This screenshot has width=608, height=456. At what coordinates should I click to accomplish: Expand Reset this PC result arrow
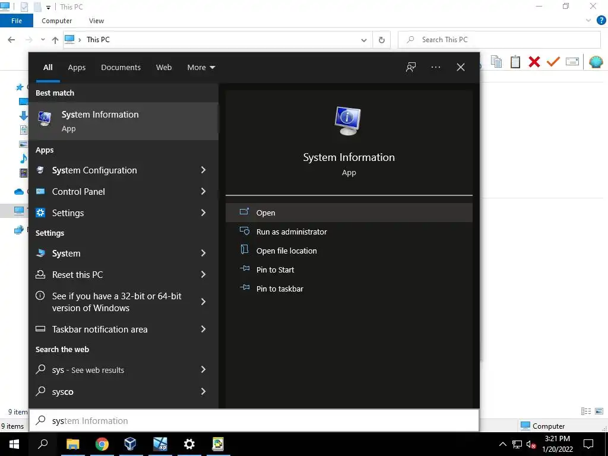203,274
